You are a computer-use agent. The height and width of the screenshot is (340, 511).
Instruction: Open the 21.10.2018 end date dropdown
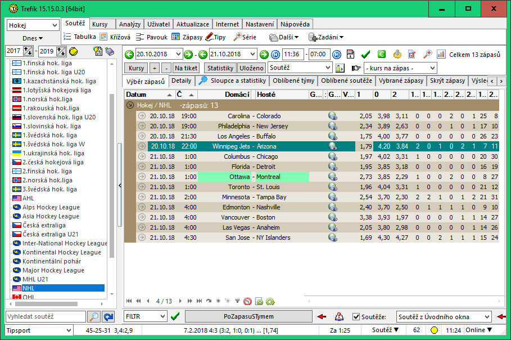coord(252,54)
